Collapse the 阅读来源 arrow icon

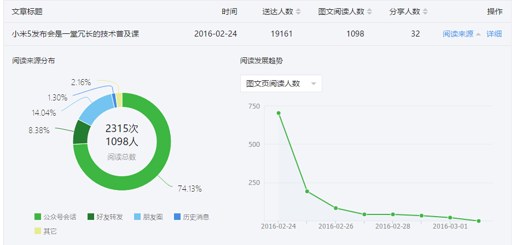pyautogui.click(x=478, y=34)
